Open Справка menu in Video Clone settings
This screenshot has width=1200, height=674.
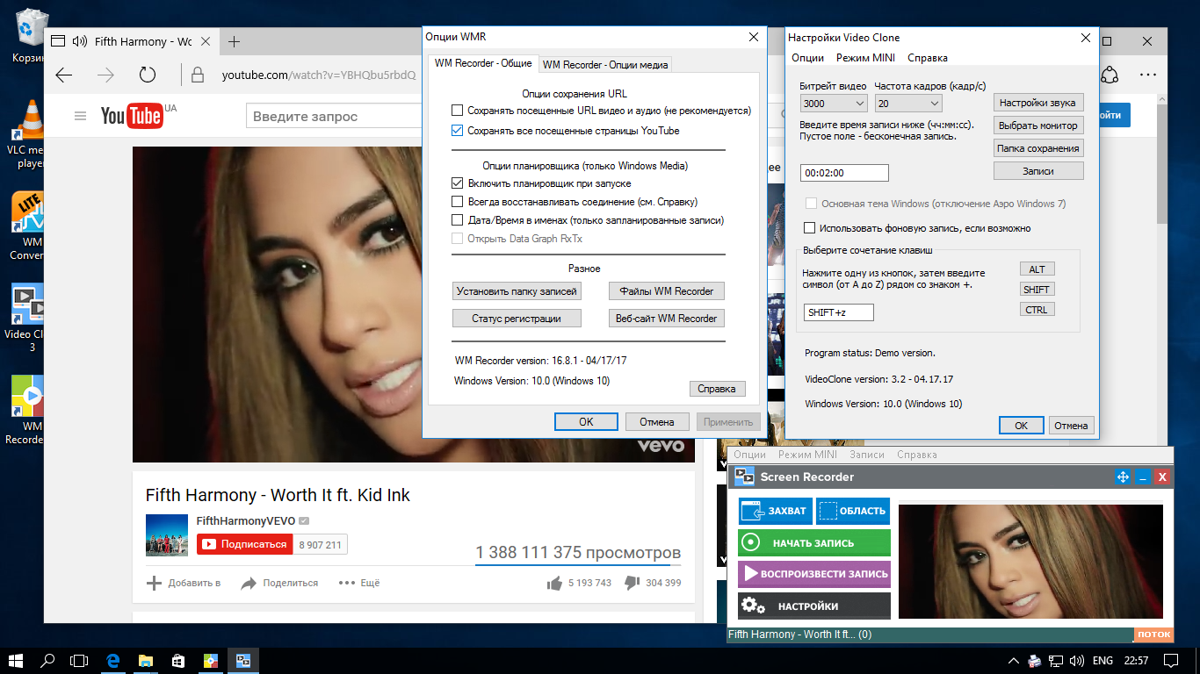pyautogui.click(x=928, y=58)
